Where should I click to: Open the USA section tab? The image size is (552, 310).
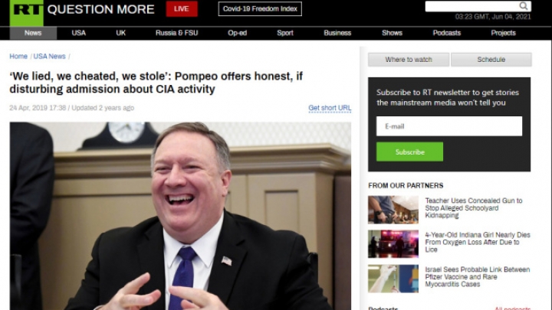click(x=78, y=33)
